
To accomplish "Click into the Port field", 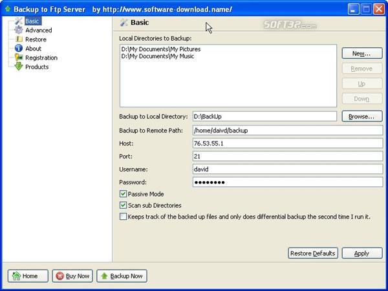I will click(288, 156).
